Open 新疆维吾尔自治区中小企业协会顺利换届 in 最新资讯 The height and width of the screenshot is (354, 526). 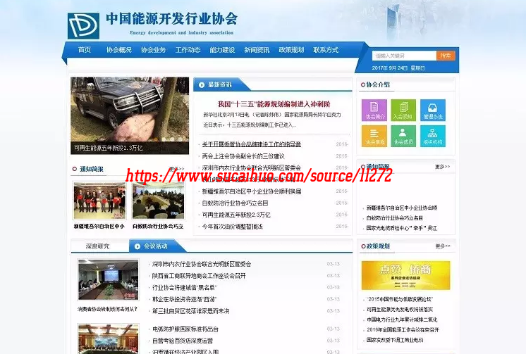(x=252, y=191)
